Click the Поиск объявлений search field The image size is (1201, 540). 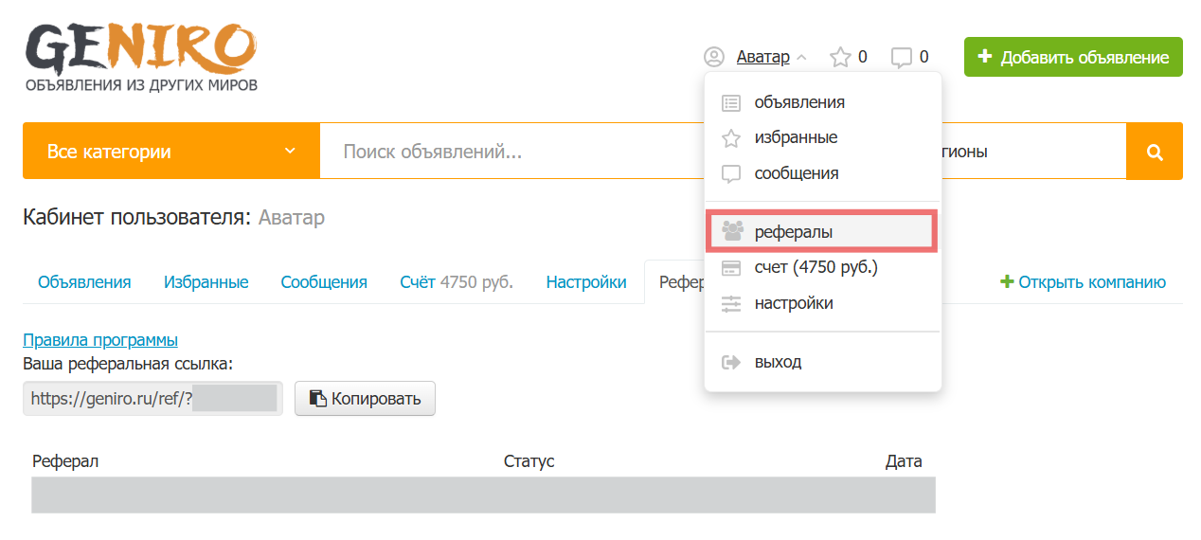tap(511, 151)
